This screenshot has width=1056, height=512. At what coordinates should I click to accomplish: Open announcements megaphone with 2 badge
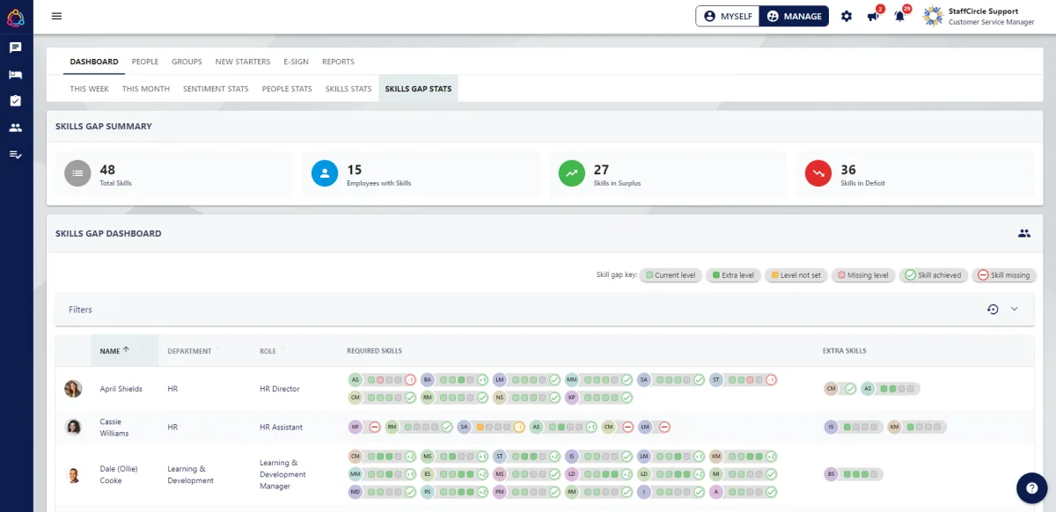tap(874, 15)
